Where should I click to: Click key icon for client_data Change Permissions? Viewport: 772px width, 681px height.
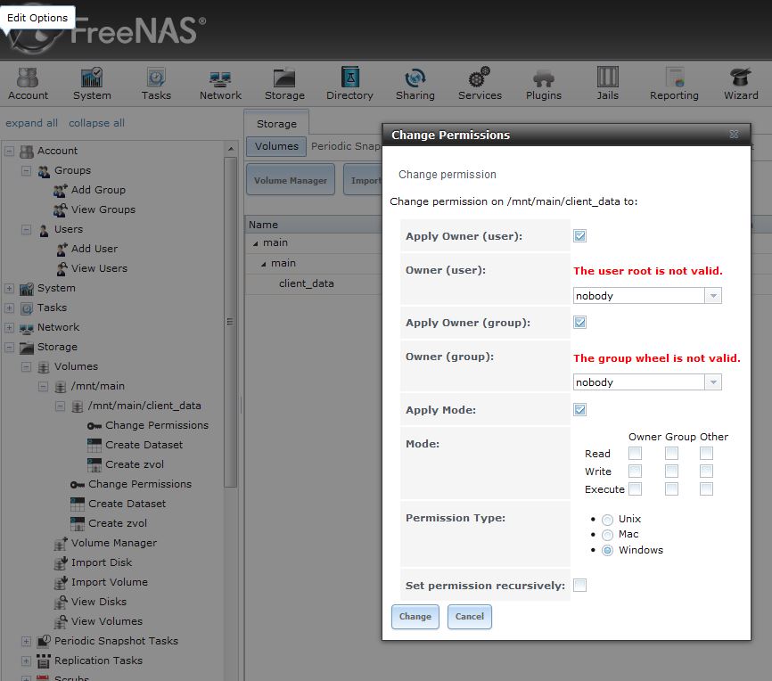pos(94,426)
